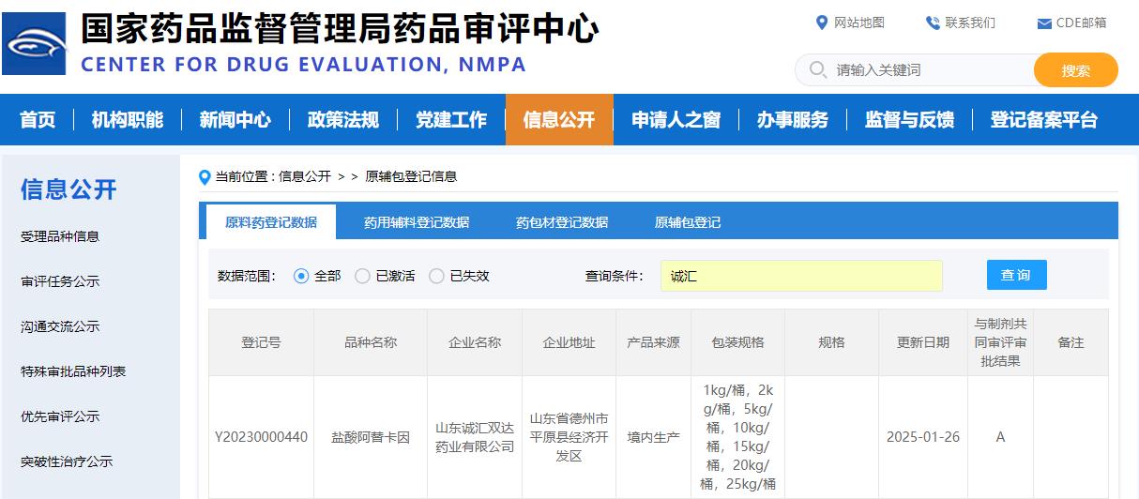Open the 信息公开 navigation menu

(x=559, y=120)
